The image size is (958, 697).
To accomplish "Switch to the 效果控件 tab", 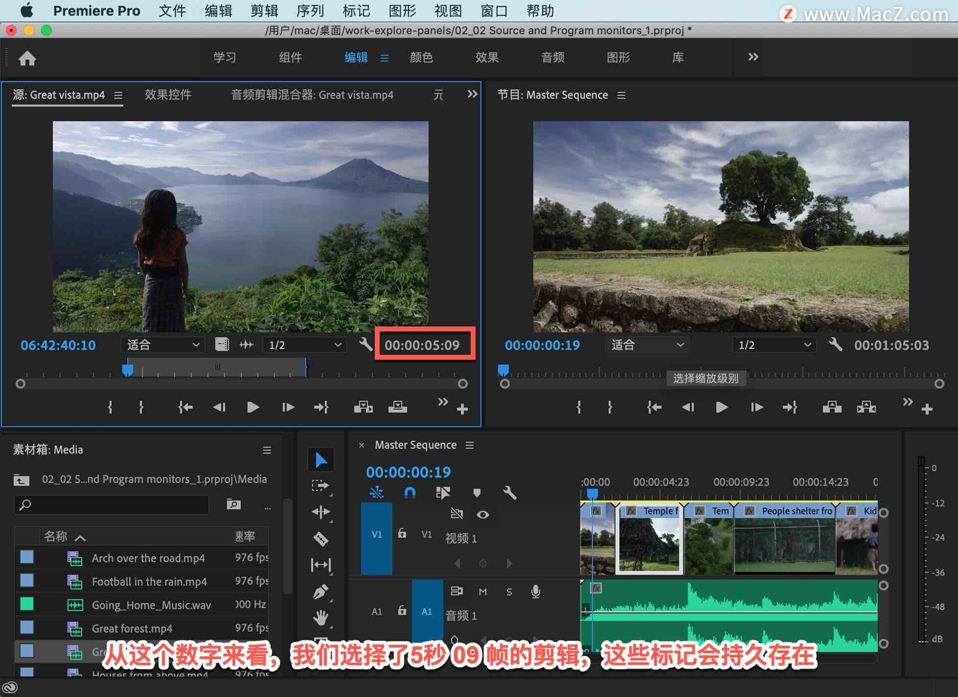I will click(168, 95).
